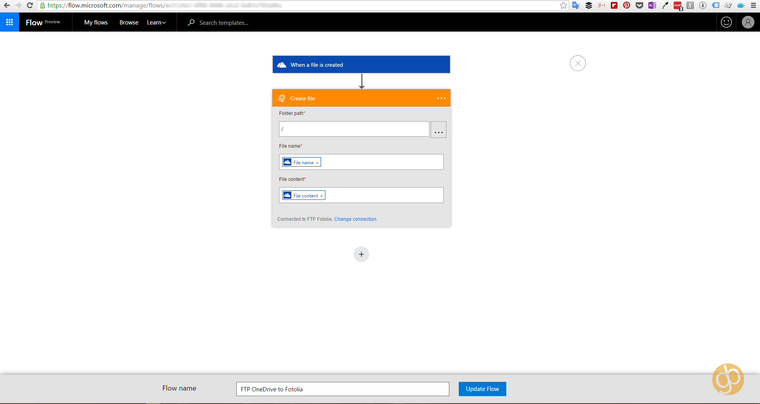This screenshot has height=404, width=760.
Task: Remove the File name token
Action: (x=317, y=163)
